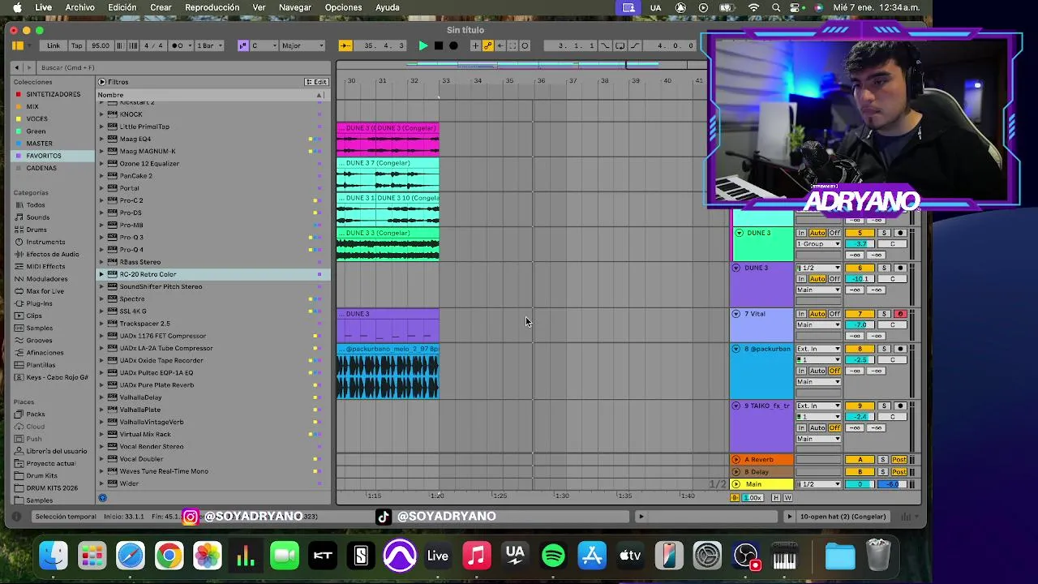1038x584 pixels.
Task: Deactivate track 5 activator button
Action: [x=860, y=233]
